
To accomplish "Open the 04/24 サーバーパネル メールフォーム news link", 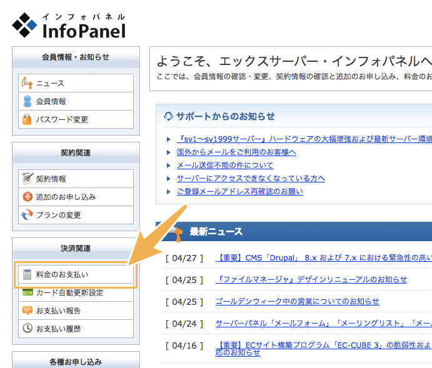I will (x=324, y=323).
